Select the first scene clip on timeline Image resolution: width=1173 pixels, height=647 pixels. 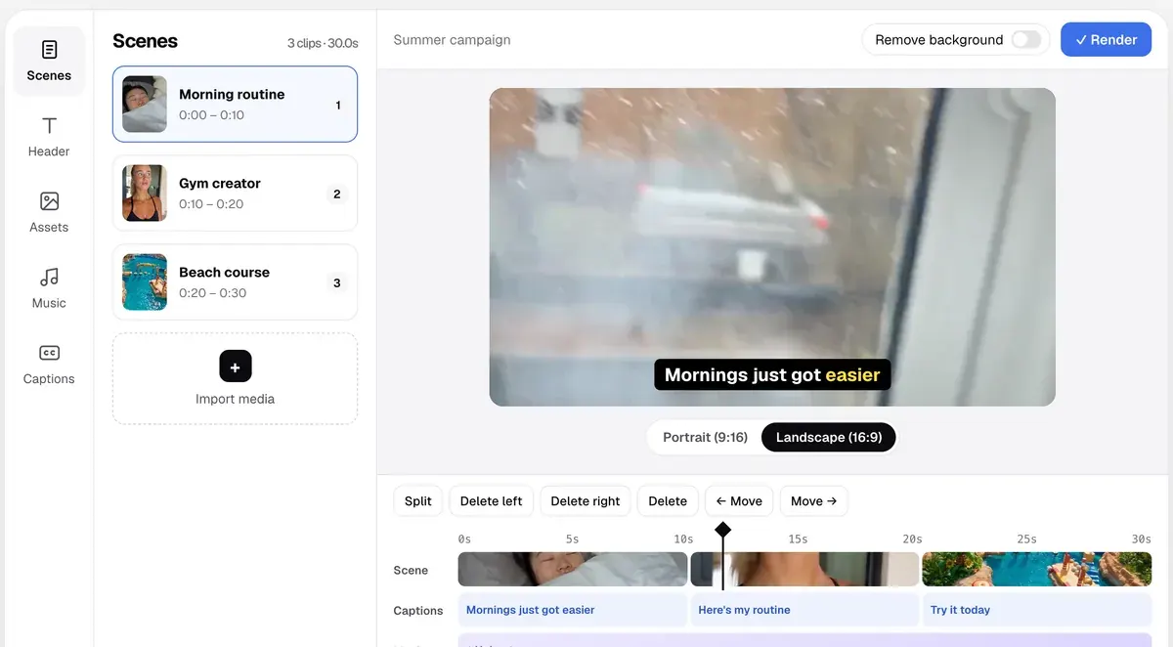(x=573, y=569)
